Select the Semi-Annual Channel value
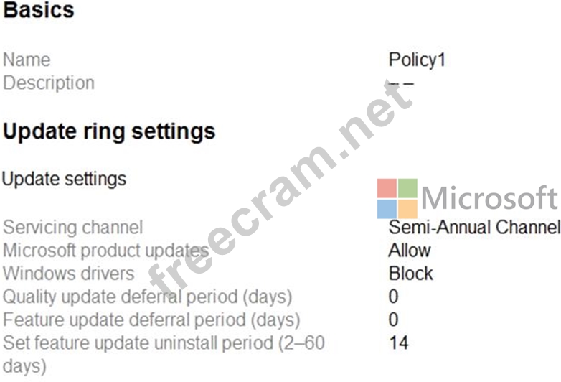 coord(474,228)
